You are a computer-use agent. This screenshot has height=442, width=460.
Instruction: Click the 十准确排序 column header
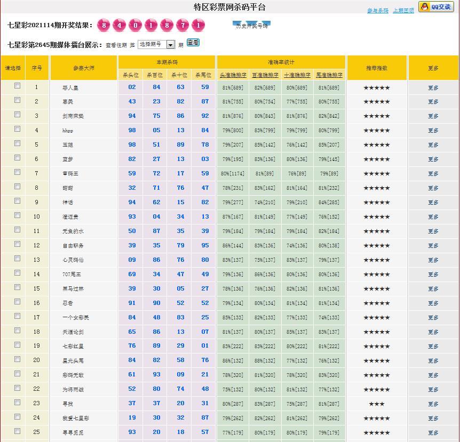tap(297, 75)
